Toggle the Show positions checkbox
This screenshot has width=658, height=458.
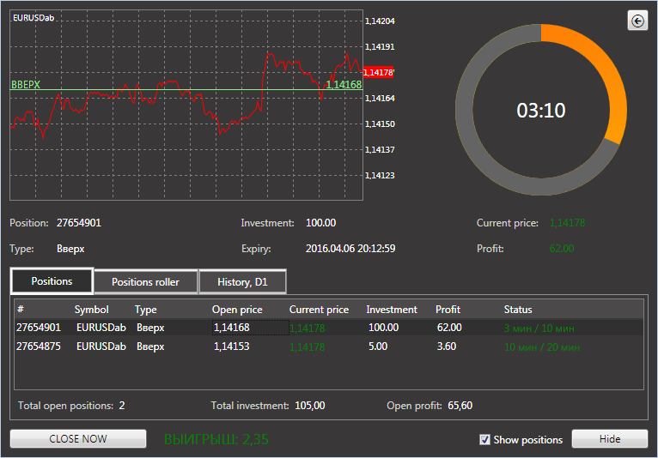tap(484, 439)
